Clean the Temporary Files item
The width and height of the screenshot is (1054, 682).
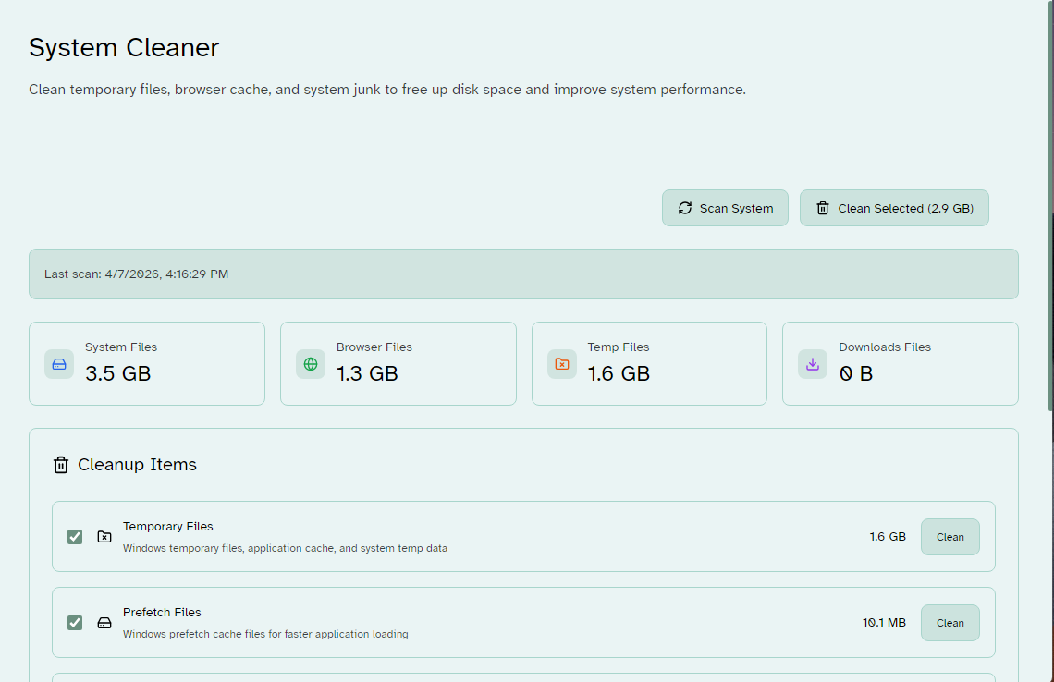click(x=950, y=537)
